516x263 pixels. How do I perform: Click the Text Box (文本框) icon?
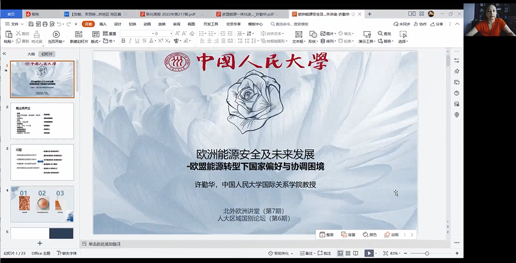pos(298,34)
